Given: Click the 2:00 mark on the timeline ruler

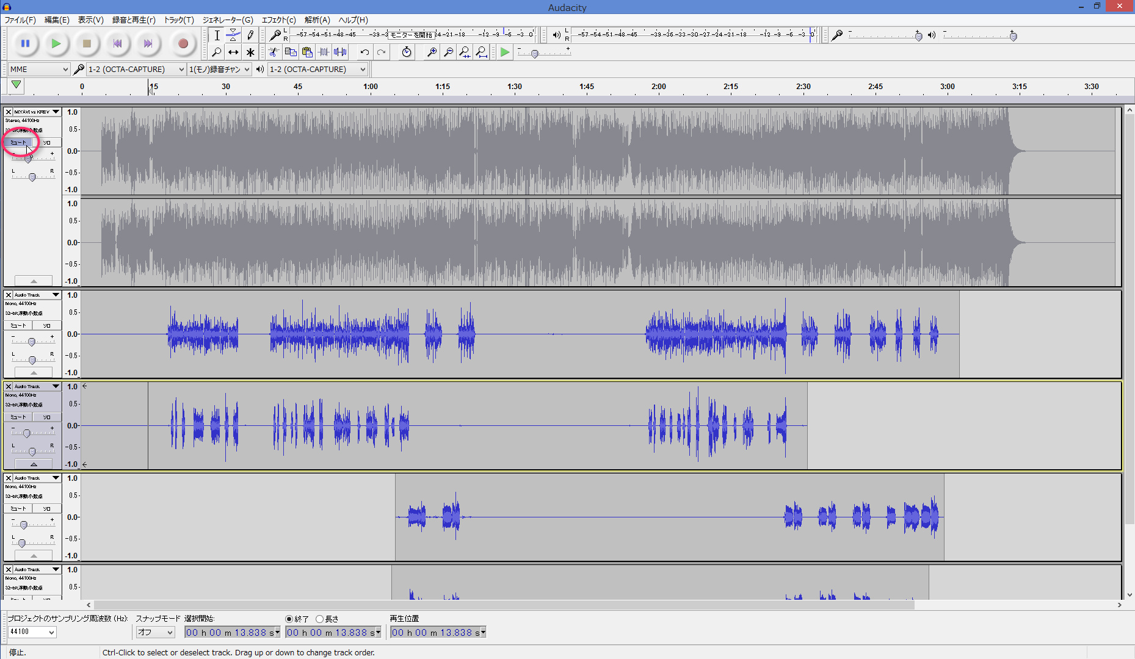Looking at the screenshot, I should click(658, 86).
